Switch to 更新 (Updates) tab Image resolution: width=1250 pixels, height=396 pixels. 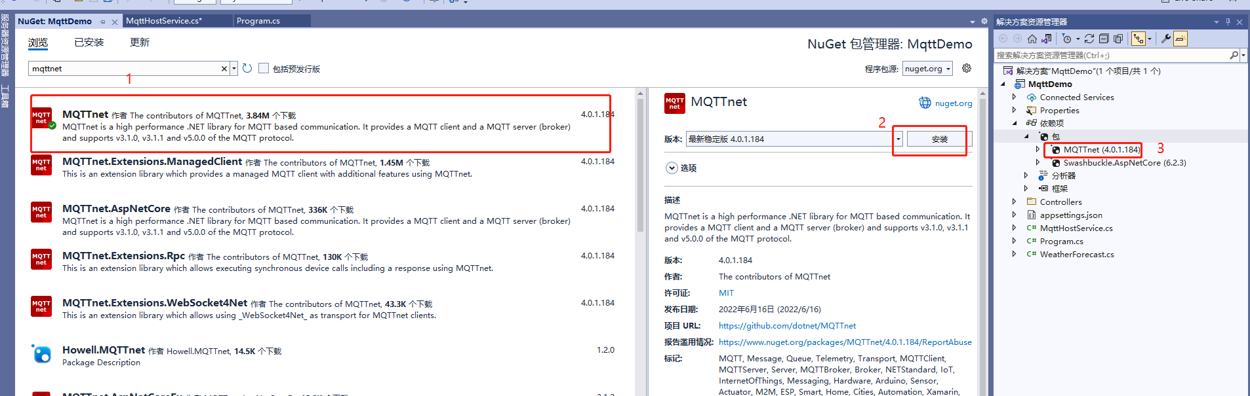tap(140, 43)
